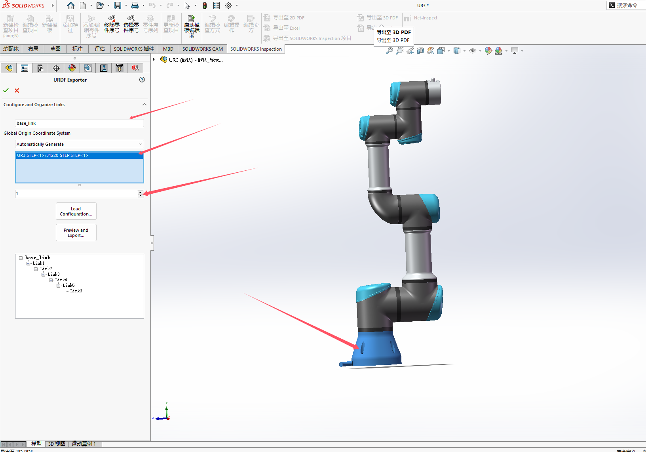Switch to the DisplayManager tab (colored ball icon)
646x452 pixels.
tap(72, 68)
